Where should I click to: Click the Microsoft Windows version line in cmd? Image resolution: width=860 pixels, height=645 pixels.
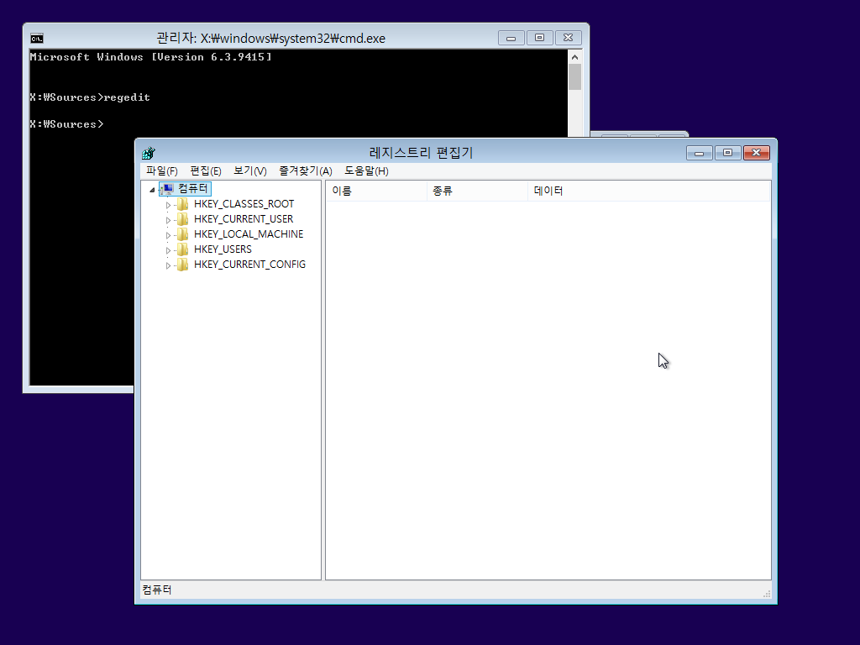click(151, 57)
